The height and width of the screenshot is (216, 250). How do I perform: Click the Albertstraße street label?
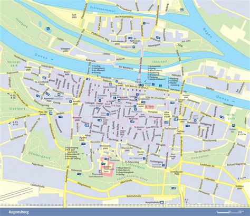[127, 181]
